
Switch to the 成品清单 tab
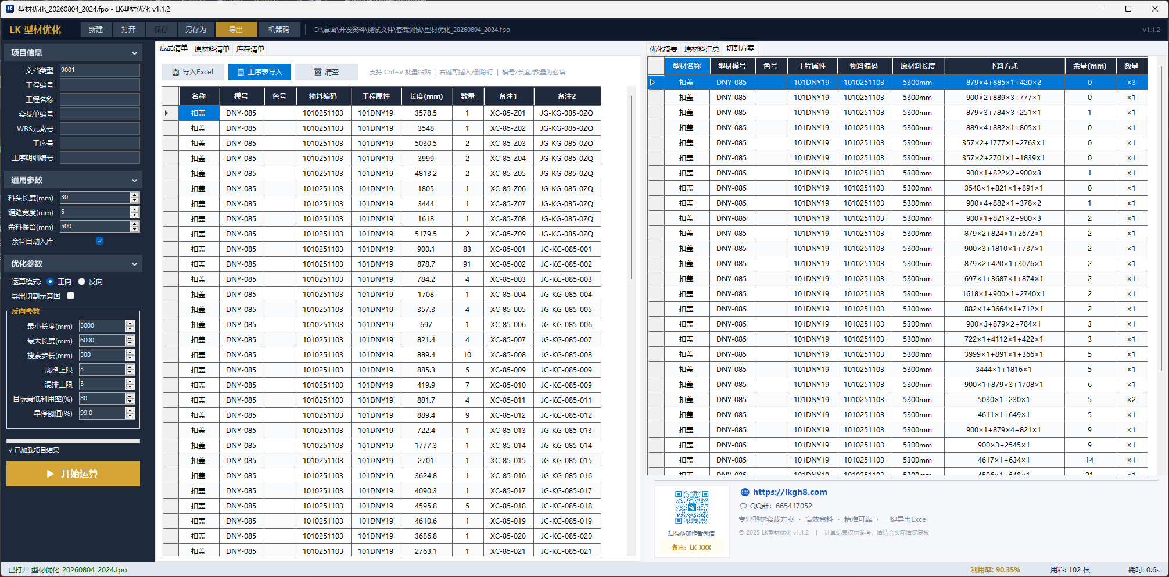174,48
